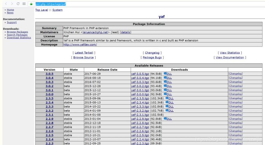Download yaf-3.0.1.tgz
Viewport: 265px width, 145px height.
coord(140,90)
